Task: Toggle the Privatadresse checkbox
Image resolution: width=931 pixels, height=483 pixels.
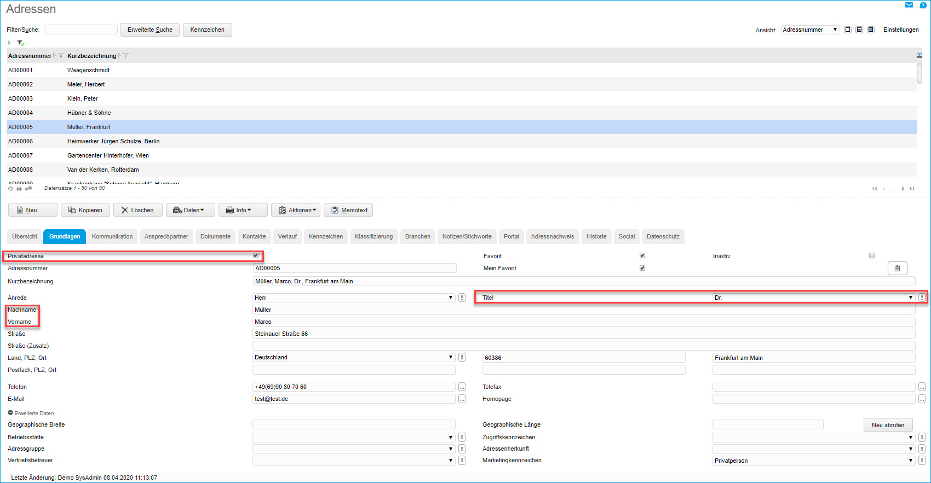Action: click(256, 255)
